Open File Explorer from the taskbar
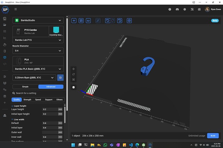 click(92, 145)
